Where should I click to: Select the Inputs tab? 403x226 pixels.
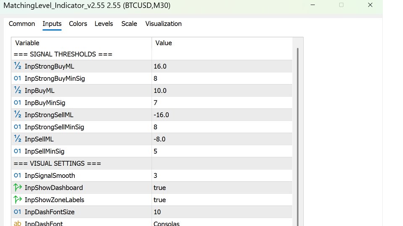[x=52, y=24]
